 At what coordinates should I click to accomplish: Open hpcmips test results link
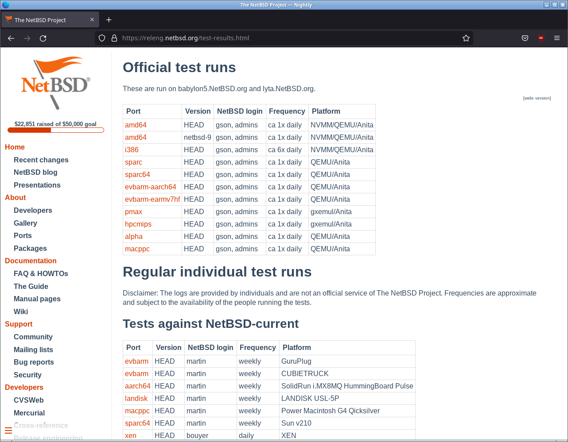click(x=138, y=224)
